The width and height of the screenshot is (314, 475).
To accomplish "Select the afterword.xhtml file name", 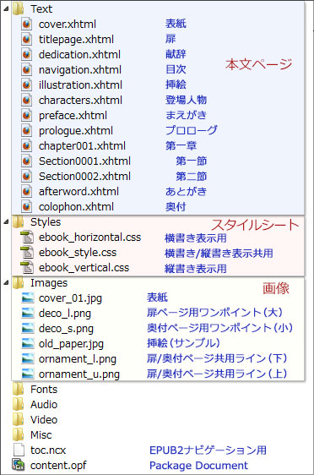I will [78, 192].
